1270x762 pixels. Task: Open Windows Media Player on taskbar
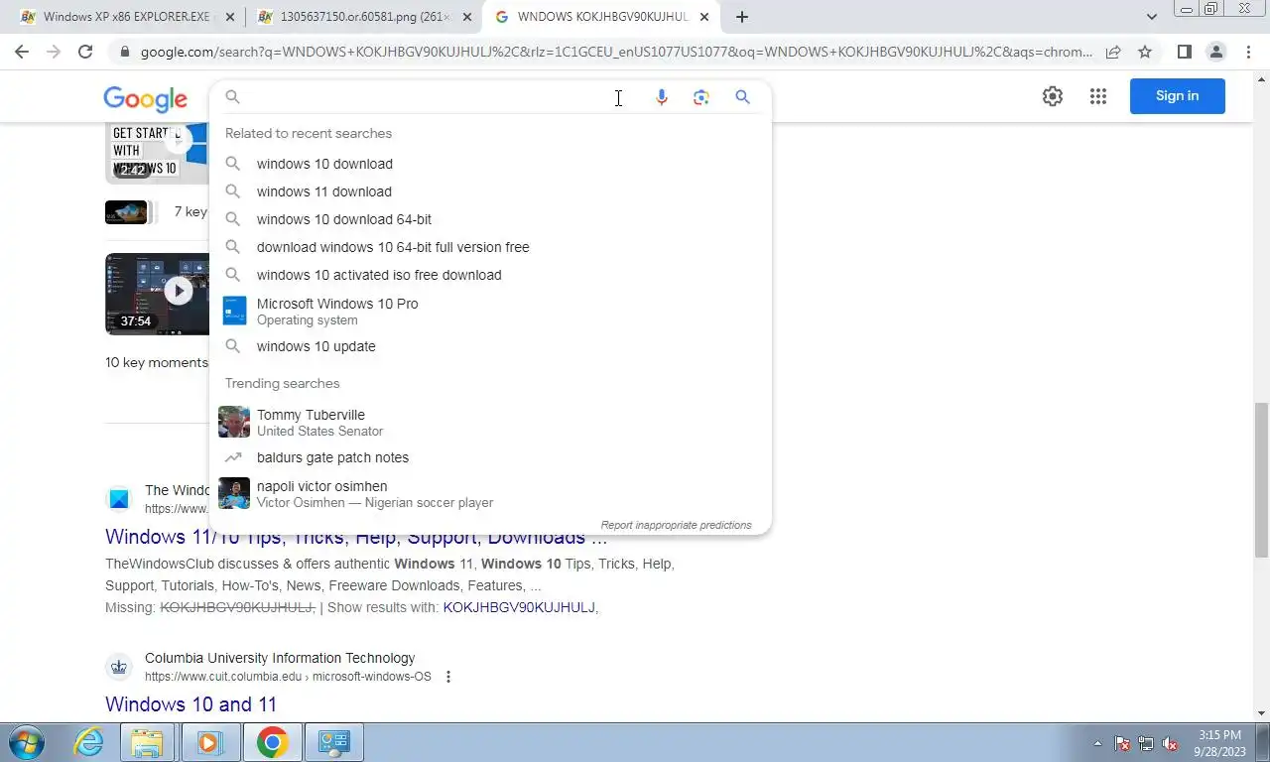tap(209, 742)
